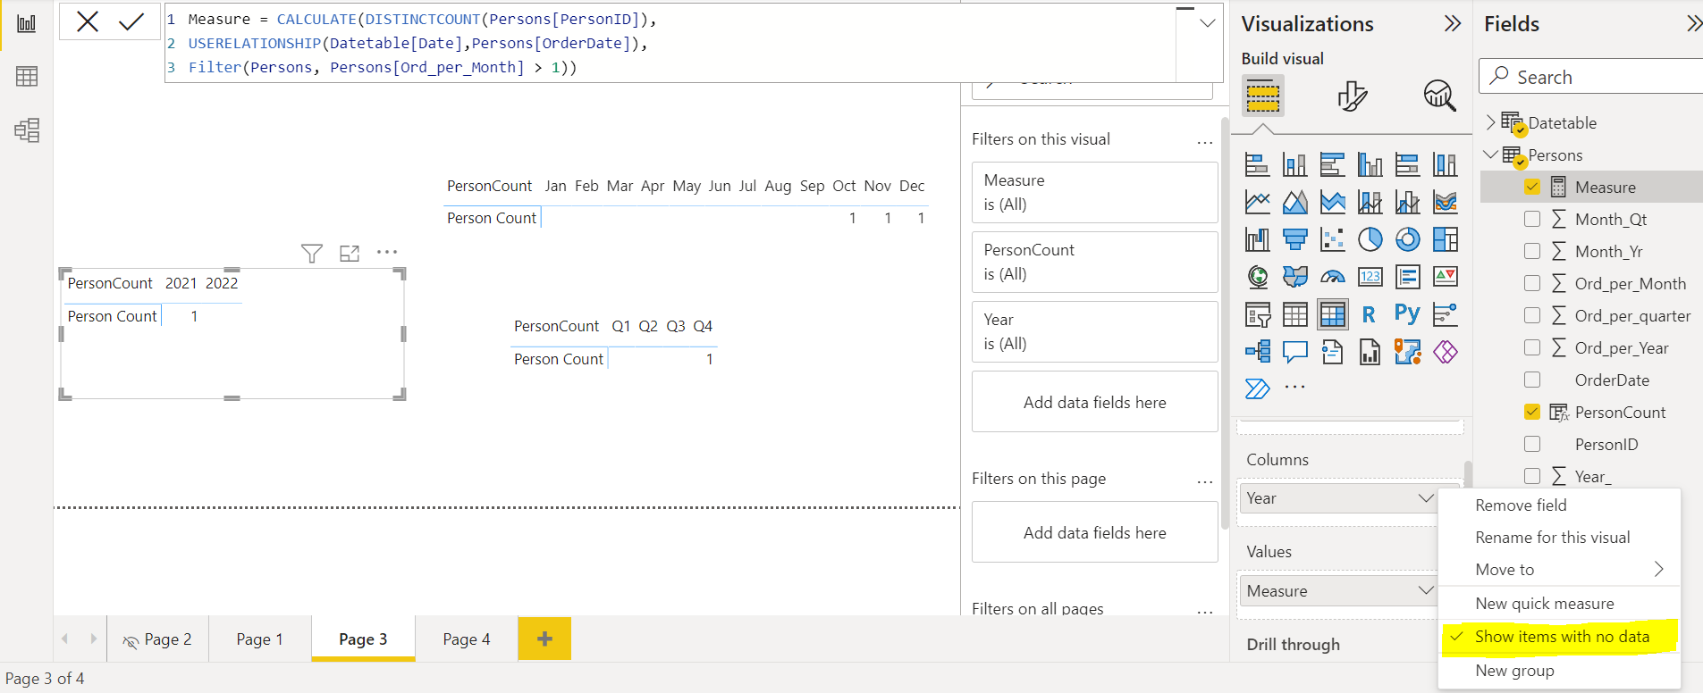This screenshot has height=693, width=1703.
Task: Choose the Scatter chart visual
Action: (1332, 239)
